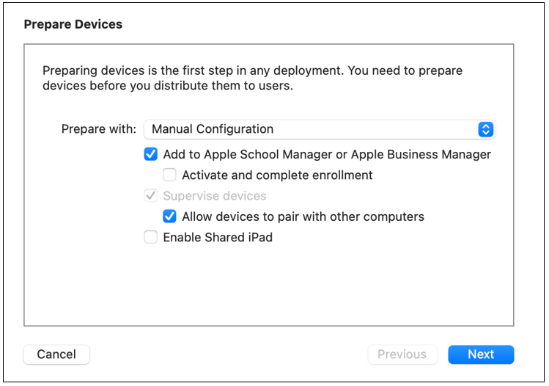Image resolution: width=549 pixels, height=386 pixels.
Task: Click the "devices before you distribute them" text line
Action: [x=168, y=86]
